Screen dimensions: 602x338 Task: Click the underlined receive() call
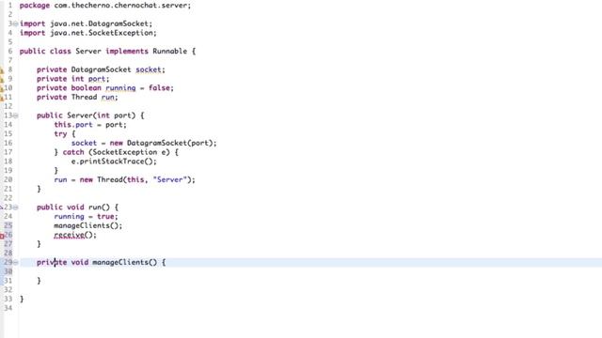coord(73,235)
